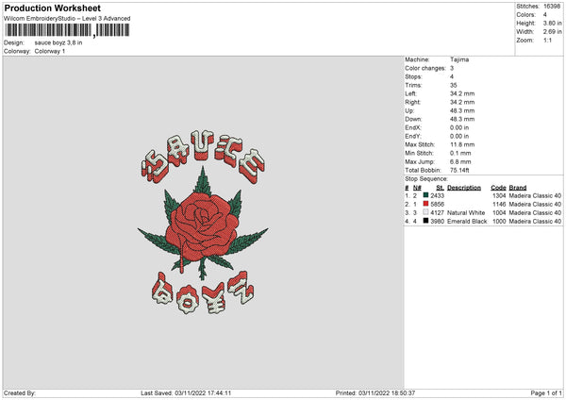This screenshot has height=400, width=566.
Task: Click the Emerald Black thread swatch
Action: (425, 221)
